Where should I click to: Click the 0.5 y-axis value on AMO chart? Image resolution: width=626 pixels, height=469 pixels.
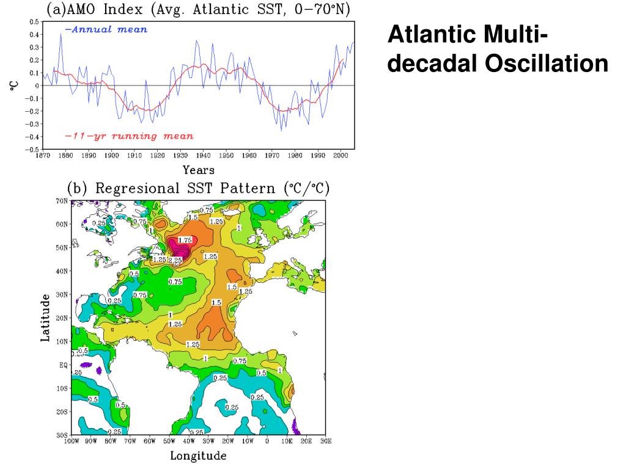[x=34, y=22]
